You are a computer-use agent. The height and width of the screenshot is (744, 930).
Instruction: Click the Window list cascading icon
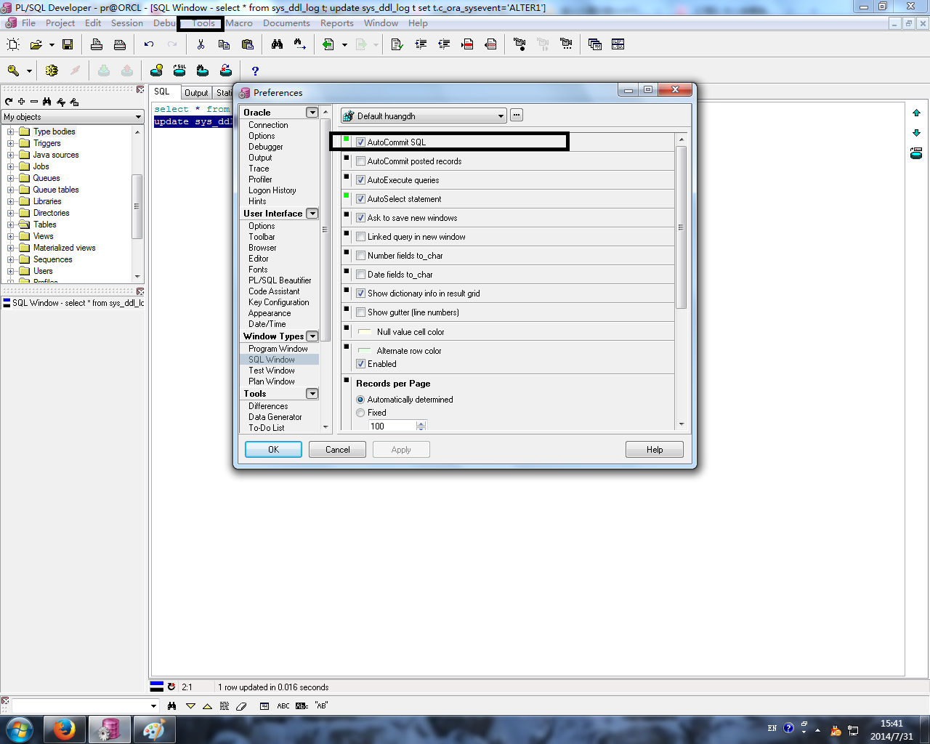(595, 44)
